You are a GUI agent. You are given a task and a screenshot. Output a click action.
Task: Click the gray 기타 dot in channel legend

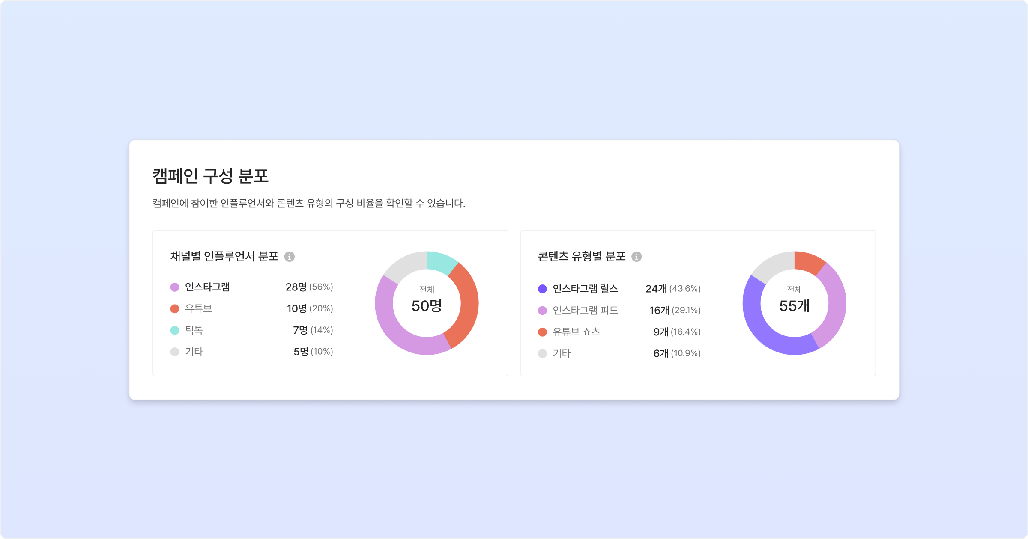coord(175,352)
